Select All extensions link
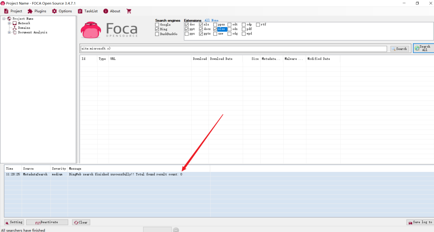This screenshot has width=434, height=232. tap(207, 20)
